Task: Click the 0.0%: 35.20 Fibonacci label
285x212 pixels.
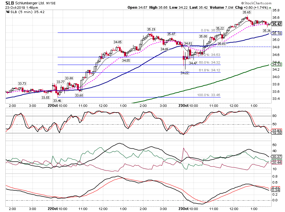Action: (211, 30)
